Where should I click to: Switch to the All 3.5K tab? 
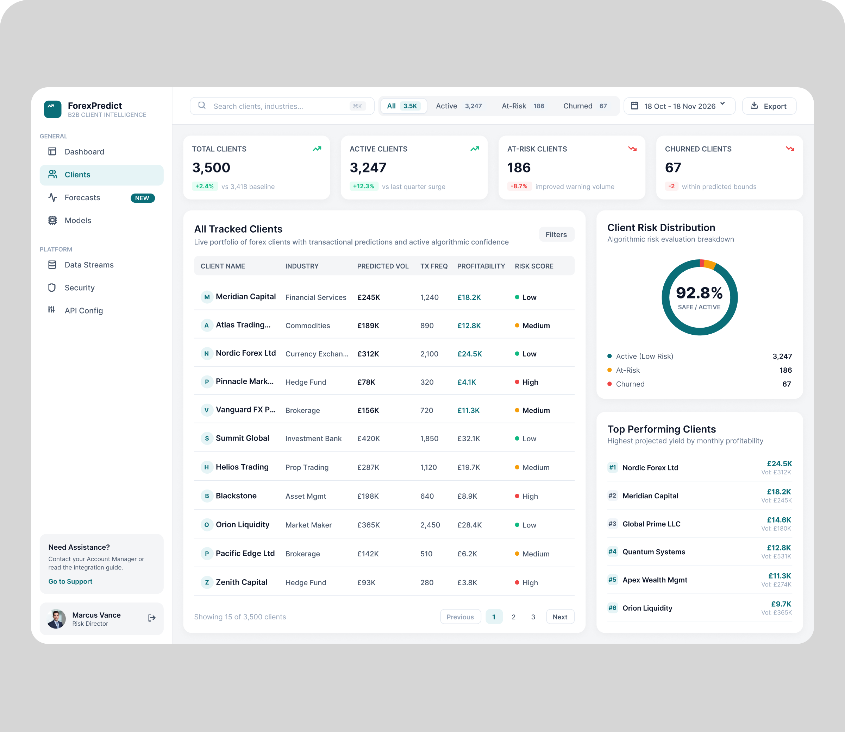click(x=404, y=106)
